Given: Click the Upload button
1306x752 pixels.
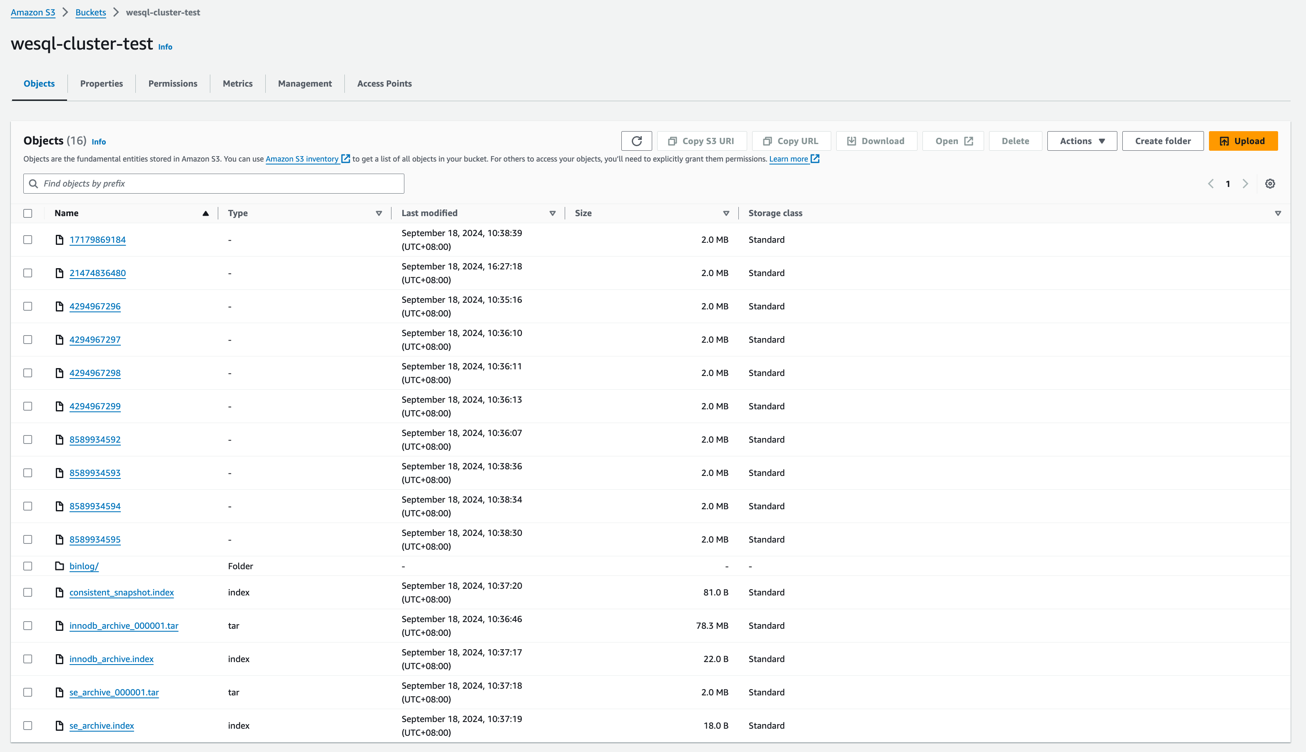Looking at the screenshot, I should [x=1243, y=141].
